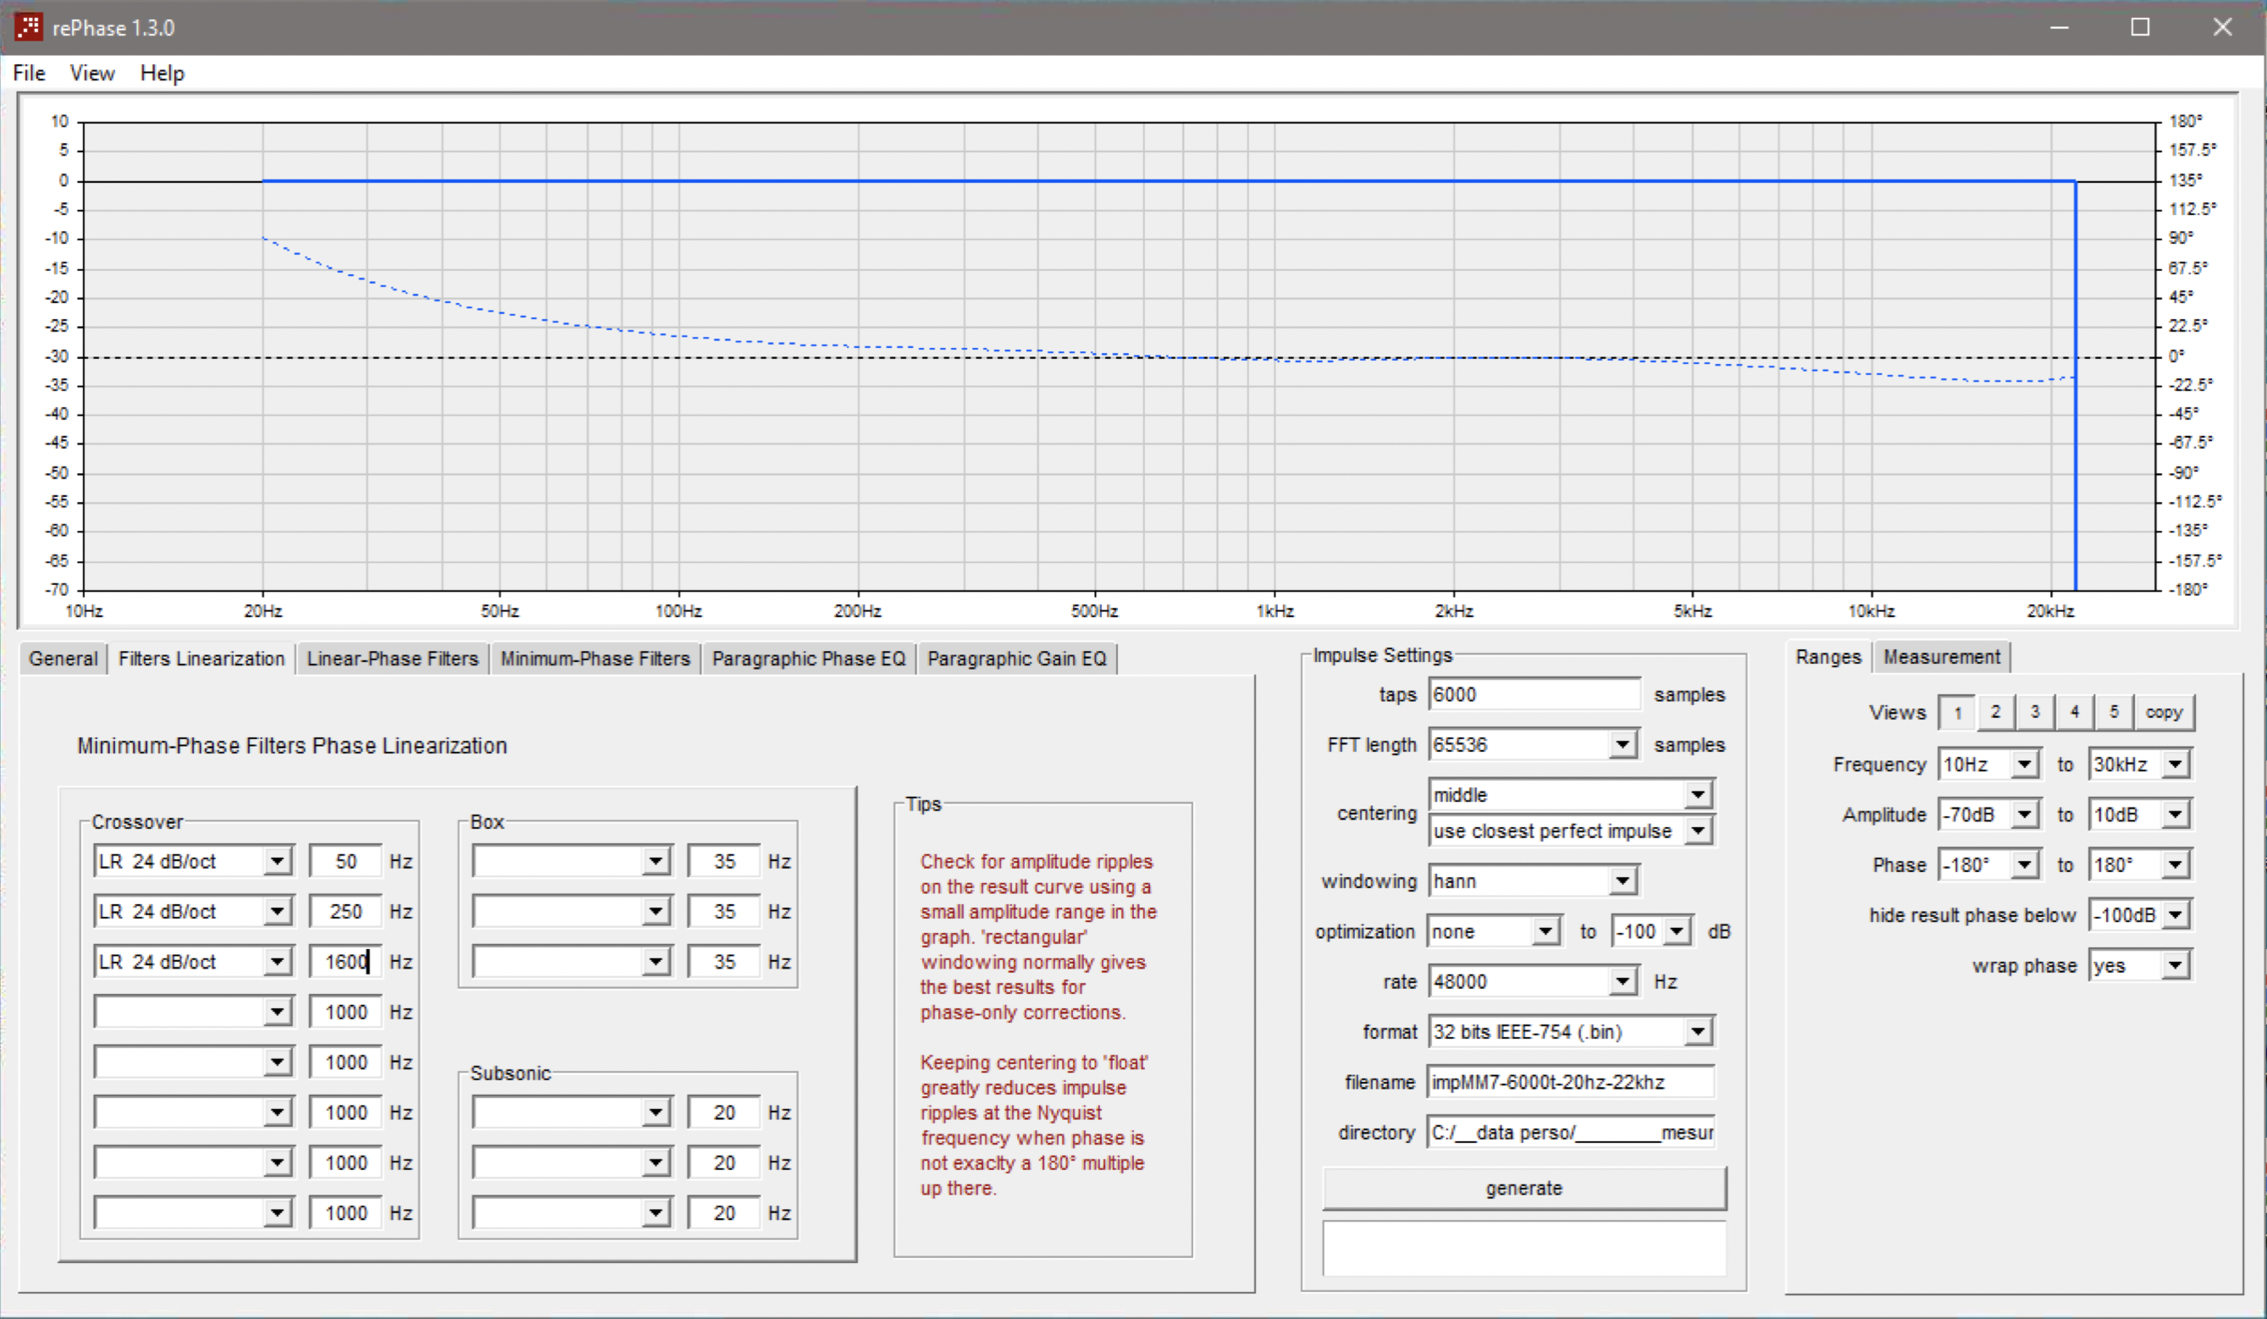Switch to the General tab

tap(63, 658)
